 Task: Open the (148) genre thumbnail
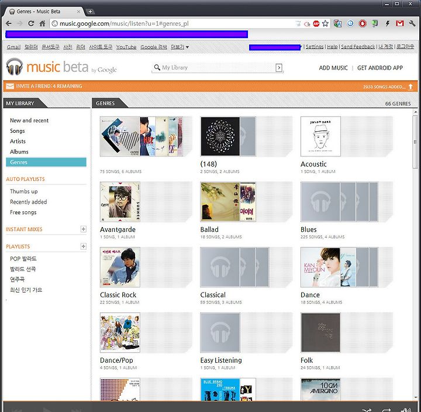pyautogui.click(x=228, y=136)
